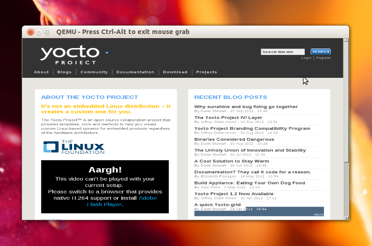Click the Linux Foundation logo

pyautogui.click(x=73, y=148)
